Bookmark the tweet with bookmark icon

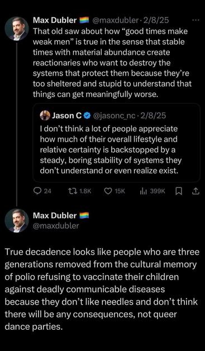coord(178,191)
